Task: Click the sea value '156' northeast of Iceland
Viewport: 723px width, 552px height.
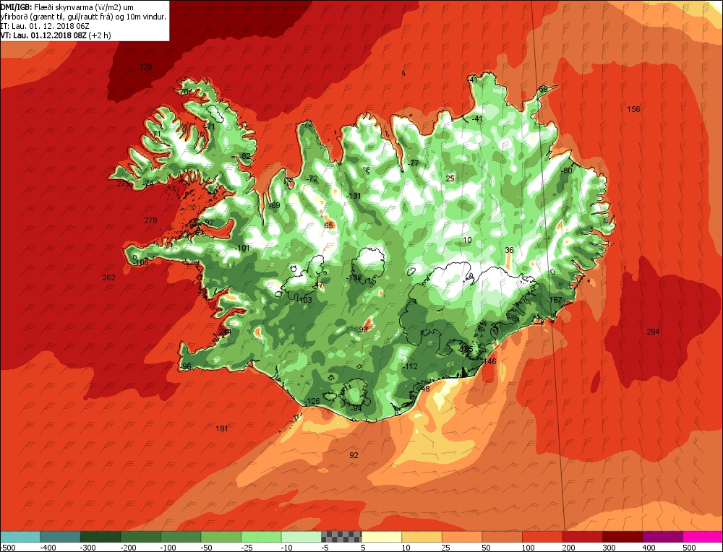Action: click(x=633, y=109)
